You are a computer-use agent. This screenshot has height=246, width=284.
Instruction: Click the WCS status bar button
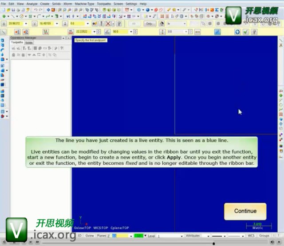(251, 235)
